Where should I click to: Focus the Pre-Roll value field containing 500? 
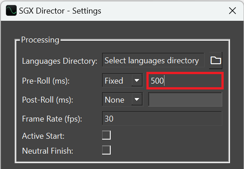pyautogui.click(x=185, y=80)
